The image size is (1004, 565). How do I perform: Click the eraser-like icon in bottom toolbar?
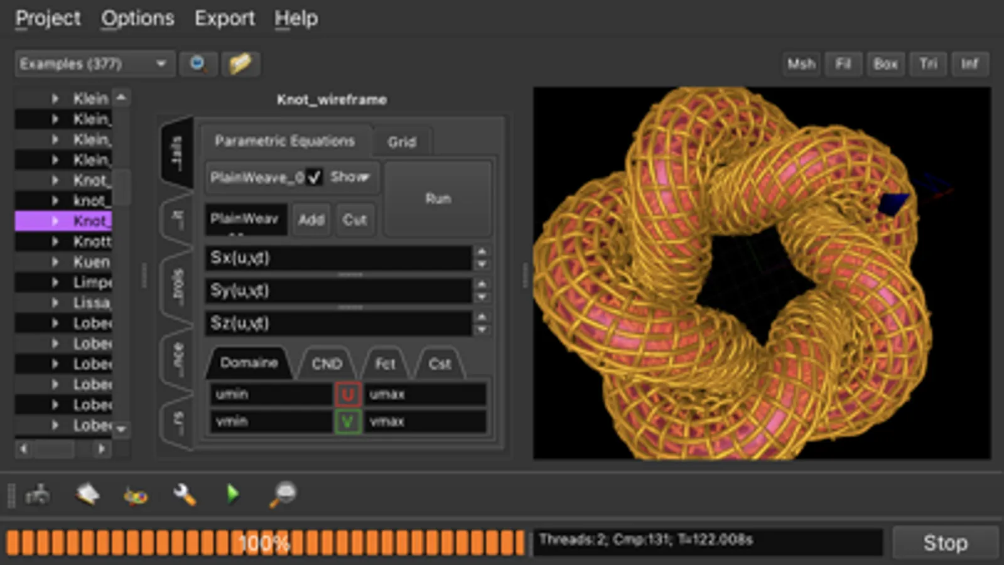coord(87,495)
